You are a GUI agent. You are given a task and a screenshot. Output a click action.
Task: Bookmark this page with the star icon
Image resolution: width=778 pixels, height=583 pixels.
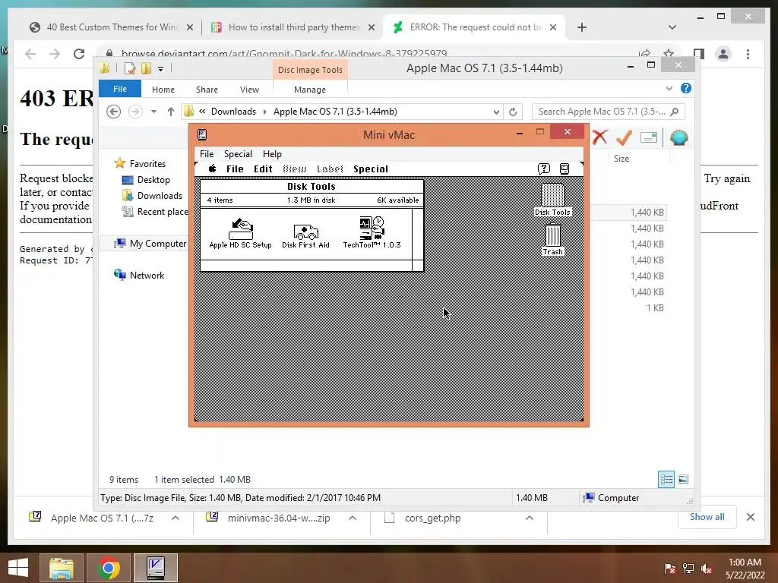tap(669, 54)
